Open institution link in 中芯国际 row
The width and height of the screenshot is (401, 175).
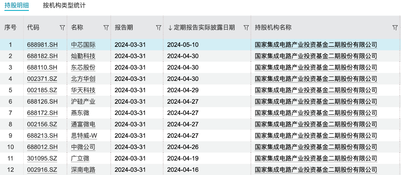(316, 45)
